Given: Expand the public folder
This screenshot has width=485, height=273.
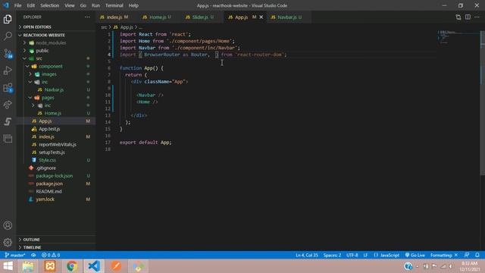Looking at the screenshot, I should (42, 51).
